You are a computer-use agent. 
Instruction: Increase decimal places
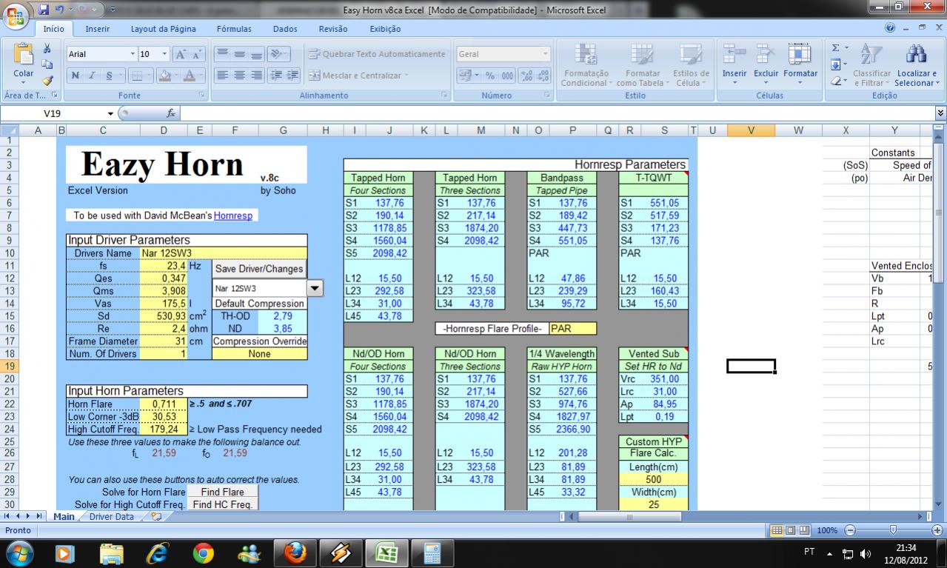click(x=528, y=75)
